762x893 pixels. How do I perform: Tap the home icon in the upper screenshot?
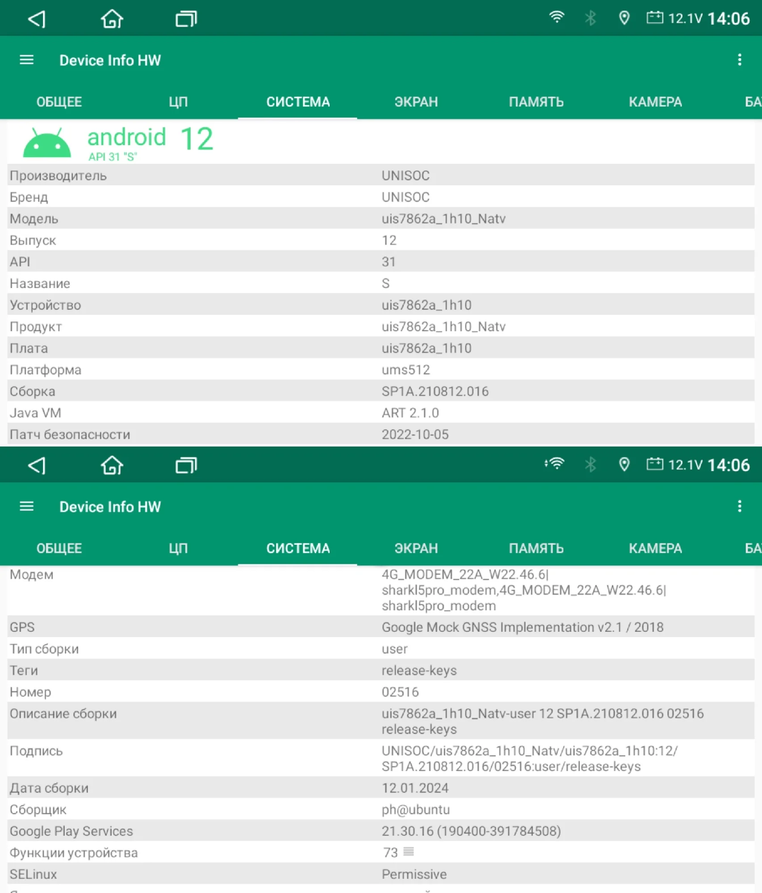pyautogui.click(x=112, y=19)
